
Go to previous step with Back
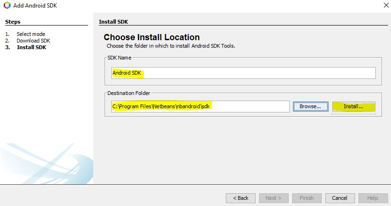tap(240, 198)
